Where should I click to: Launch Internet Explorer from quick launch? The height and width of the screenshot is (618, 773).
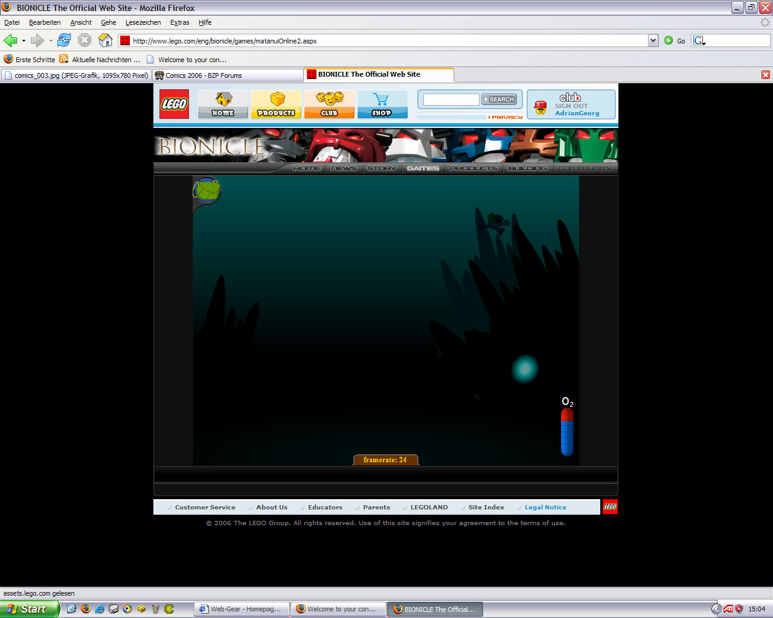pyautogui.click(x=100, y=609)
